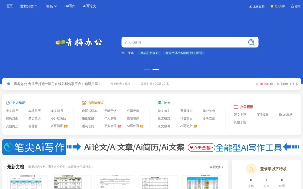
Task: Click the announcement speaker icon
Action: (x=8, y=84)
